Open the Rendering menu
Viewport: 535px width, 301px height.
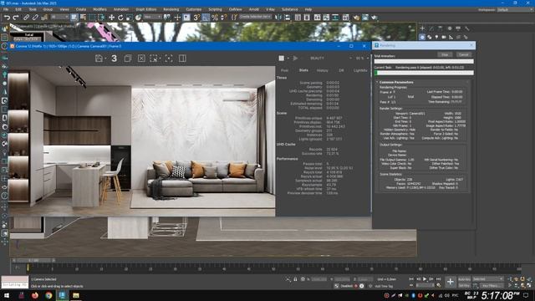point(171,9)
